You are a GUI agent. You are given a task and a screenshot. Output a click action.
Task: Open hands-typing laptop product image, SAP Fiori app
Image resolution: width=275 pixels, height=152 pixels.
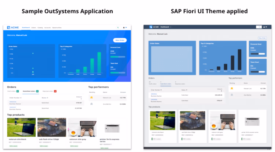pyautogui.click(x=223, y=120)
